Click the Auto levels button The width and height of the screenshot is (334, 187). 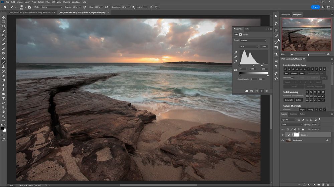point(264,47)
